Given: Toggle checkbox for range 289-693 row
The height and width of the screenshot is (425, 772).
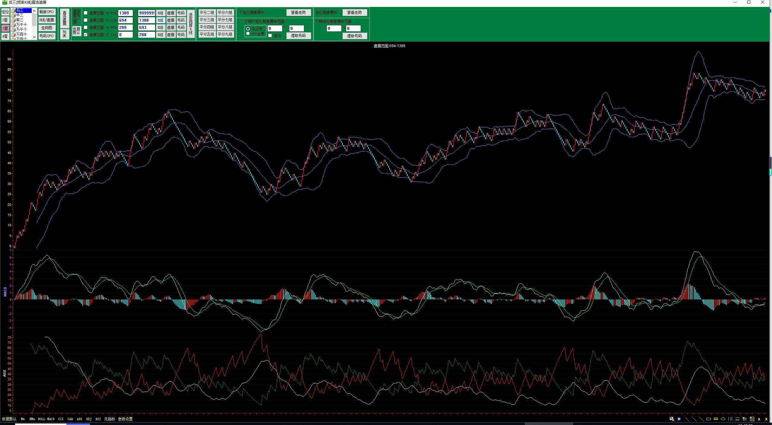Looking at the screenshot, I should 86,27.
